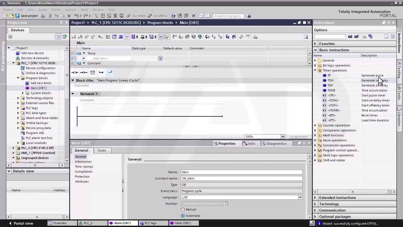The image size is (403, 227).
Task: Open the Language dropdown
Action: click(x=300, y=197)
